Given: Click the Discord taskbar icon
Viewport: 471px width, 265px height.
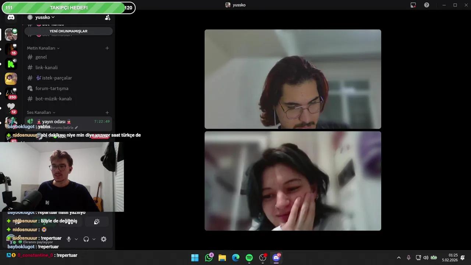Looking at the screenshot, I should pos(276,258).
